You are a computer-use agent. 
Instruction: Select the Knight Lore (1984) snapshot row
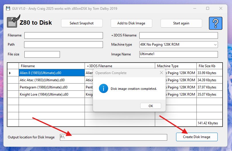52,94
